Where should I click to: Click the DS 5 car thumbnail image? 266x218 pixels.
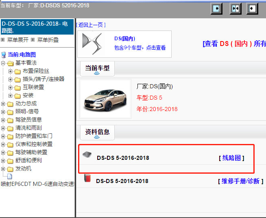tap(105, 99)
